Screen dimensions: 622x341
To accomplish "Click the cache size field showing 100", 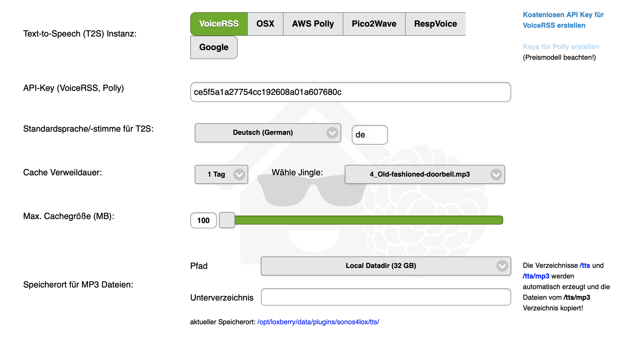I will (x=203, y=220).
